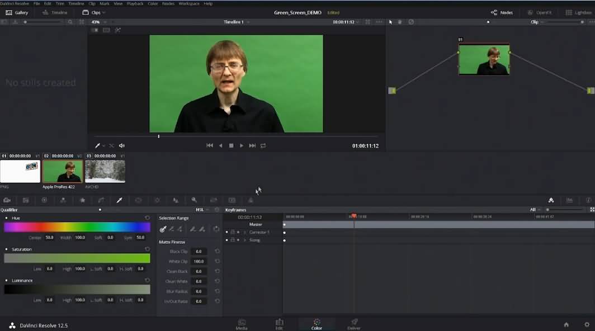Toggle the Saturation qualifier enable dot

[x=7, y=249]
